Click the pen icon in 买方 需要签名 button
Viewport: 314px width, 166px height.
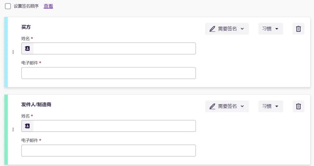(x=212, y=29)
